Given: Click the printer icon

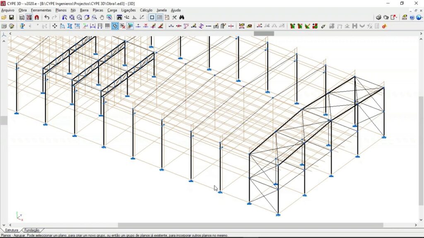Looking at the screenshot, I should point(378,17).
